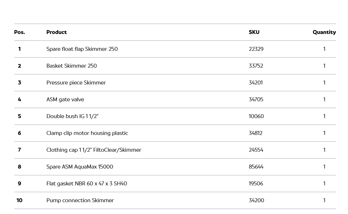Click the Pos. column header

pyautogui.click(x=20, y=32)
